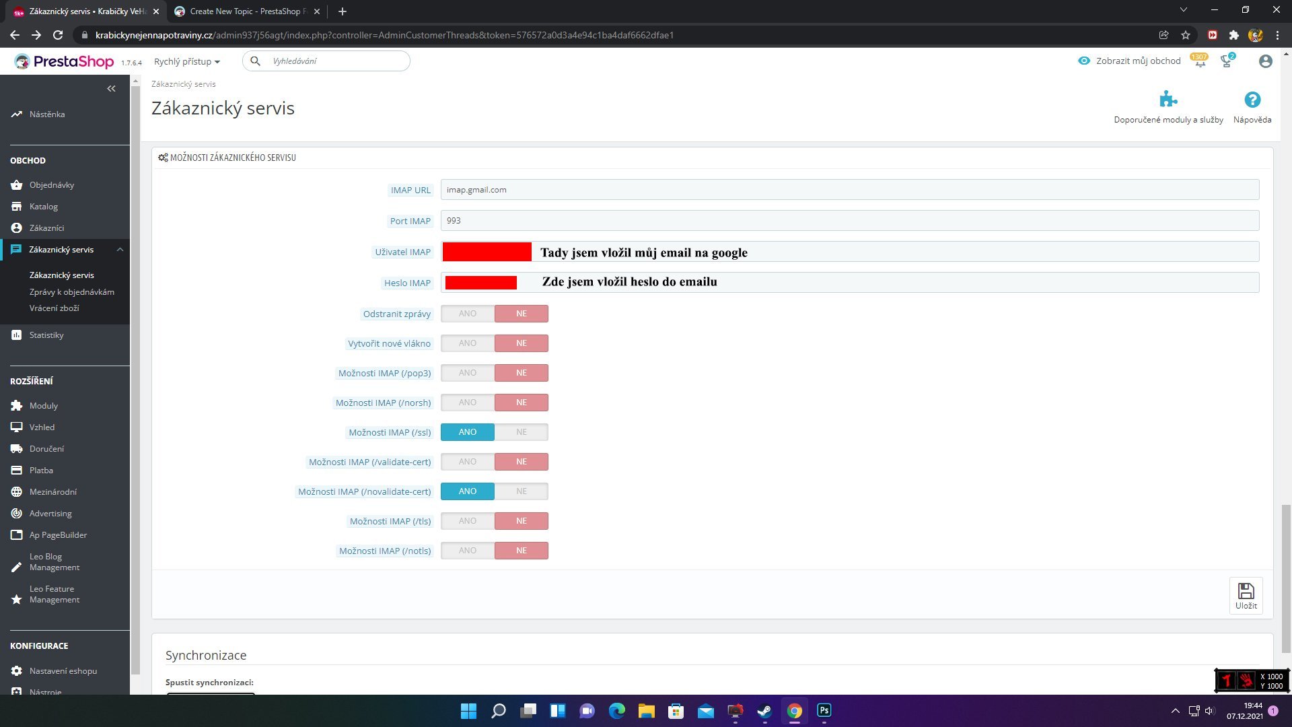1292x727 pixels.
Task: Click the IMAP URL input field
Action: pyautogui.click(x=849, y=190)
